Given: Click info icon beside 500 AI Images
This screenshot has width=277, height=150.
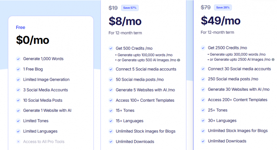Looking at the screenshot, I should point(178,60).
